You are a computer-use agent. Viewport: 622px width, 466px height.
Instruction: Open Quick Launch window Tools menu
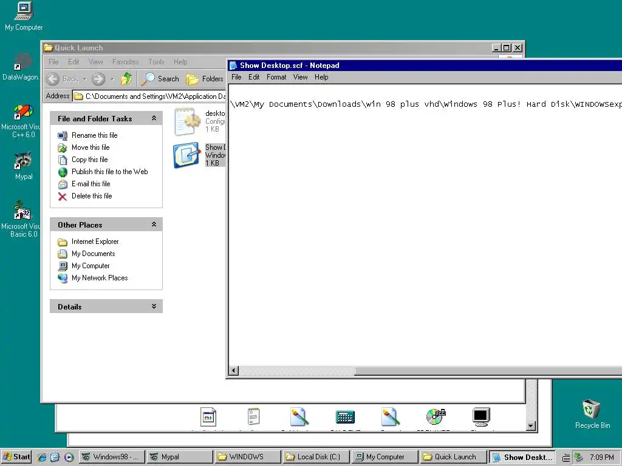coord(156,62)
